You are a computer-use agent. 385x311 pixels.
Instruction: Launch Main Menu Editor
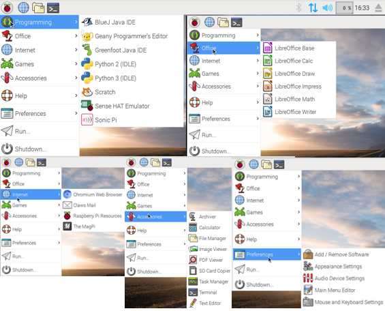(343, 291)
